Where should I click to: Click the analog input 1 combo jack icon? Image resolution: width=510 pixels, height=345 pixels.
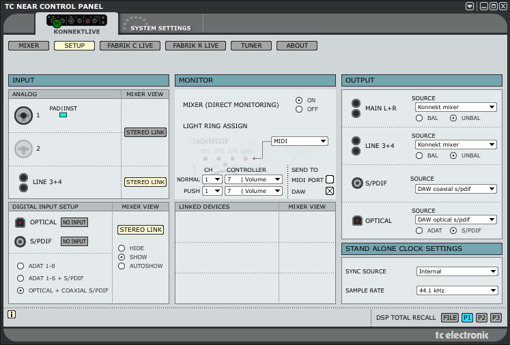click(x=23, y=115)
